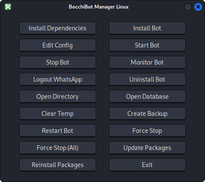
Task: Start the bot with Start Bot
Action: pos(147,45)
